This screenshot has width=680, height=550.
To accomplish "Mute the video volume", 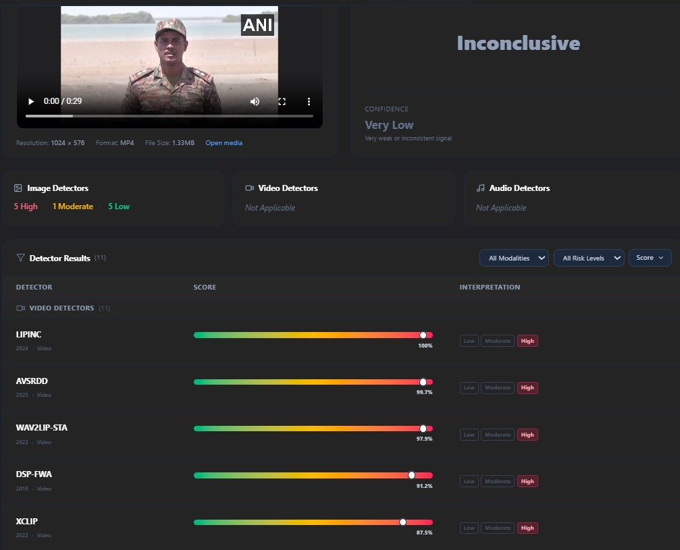I will click(255, 102).
